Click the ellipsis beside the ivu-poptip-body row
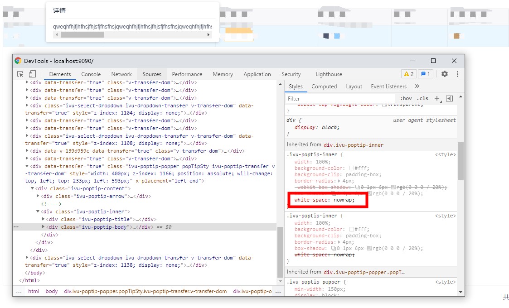The image size is (509, 308). pyautogui.click(x=16, y=227)
